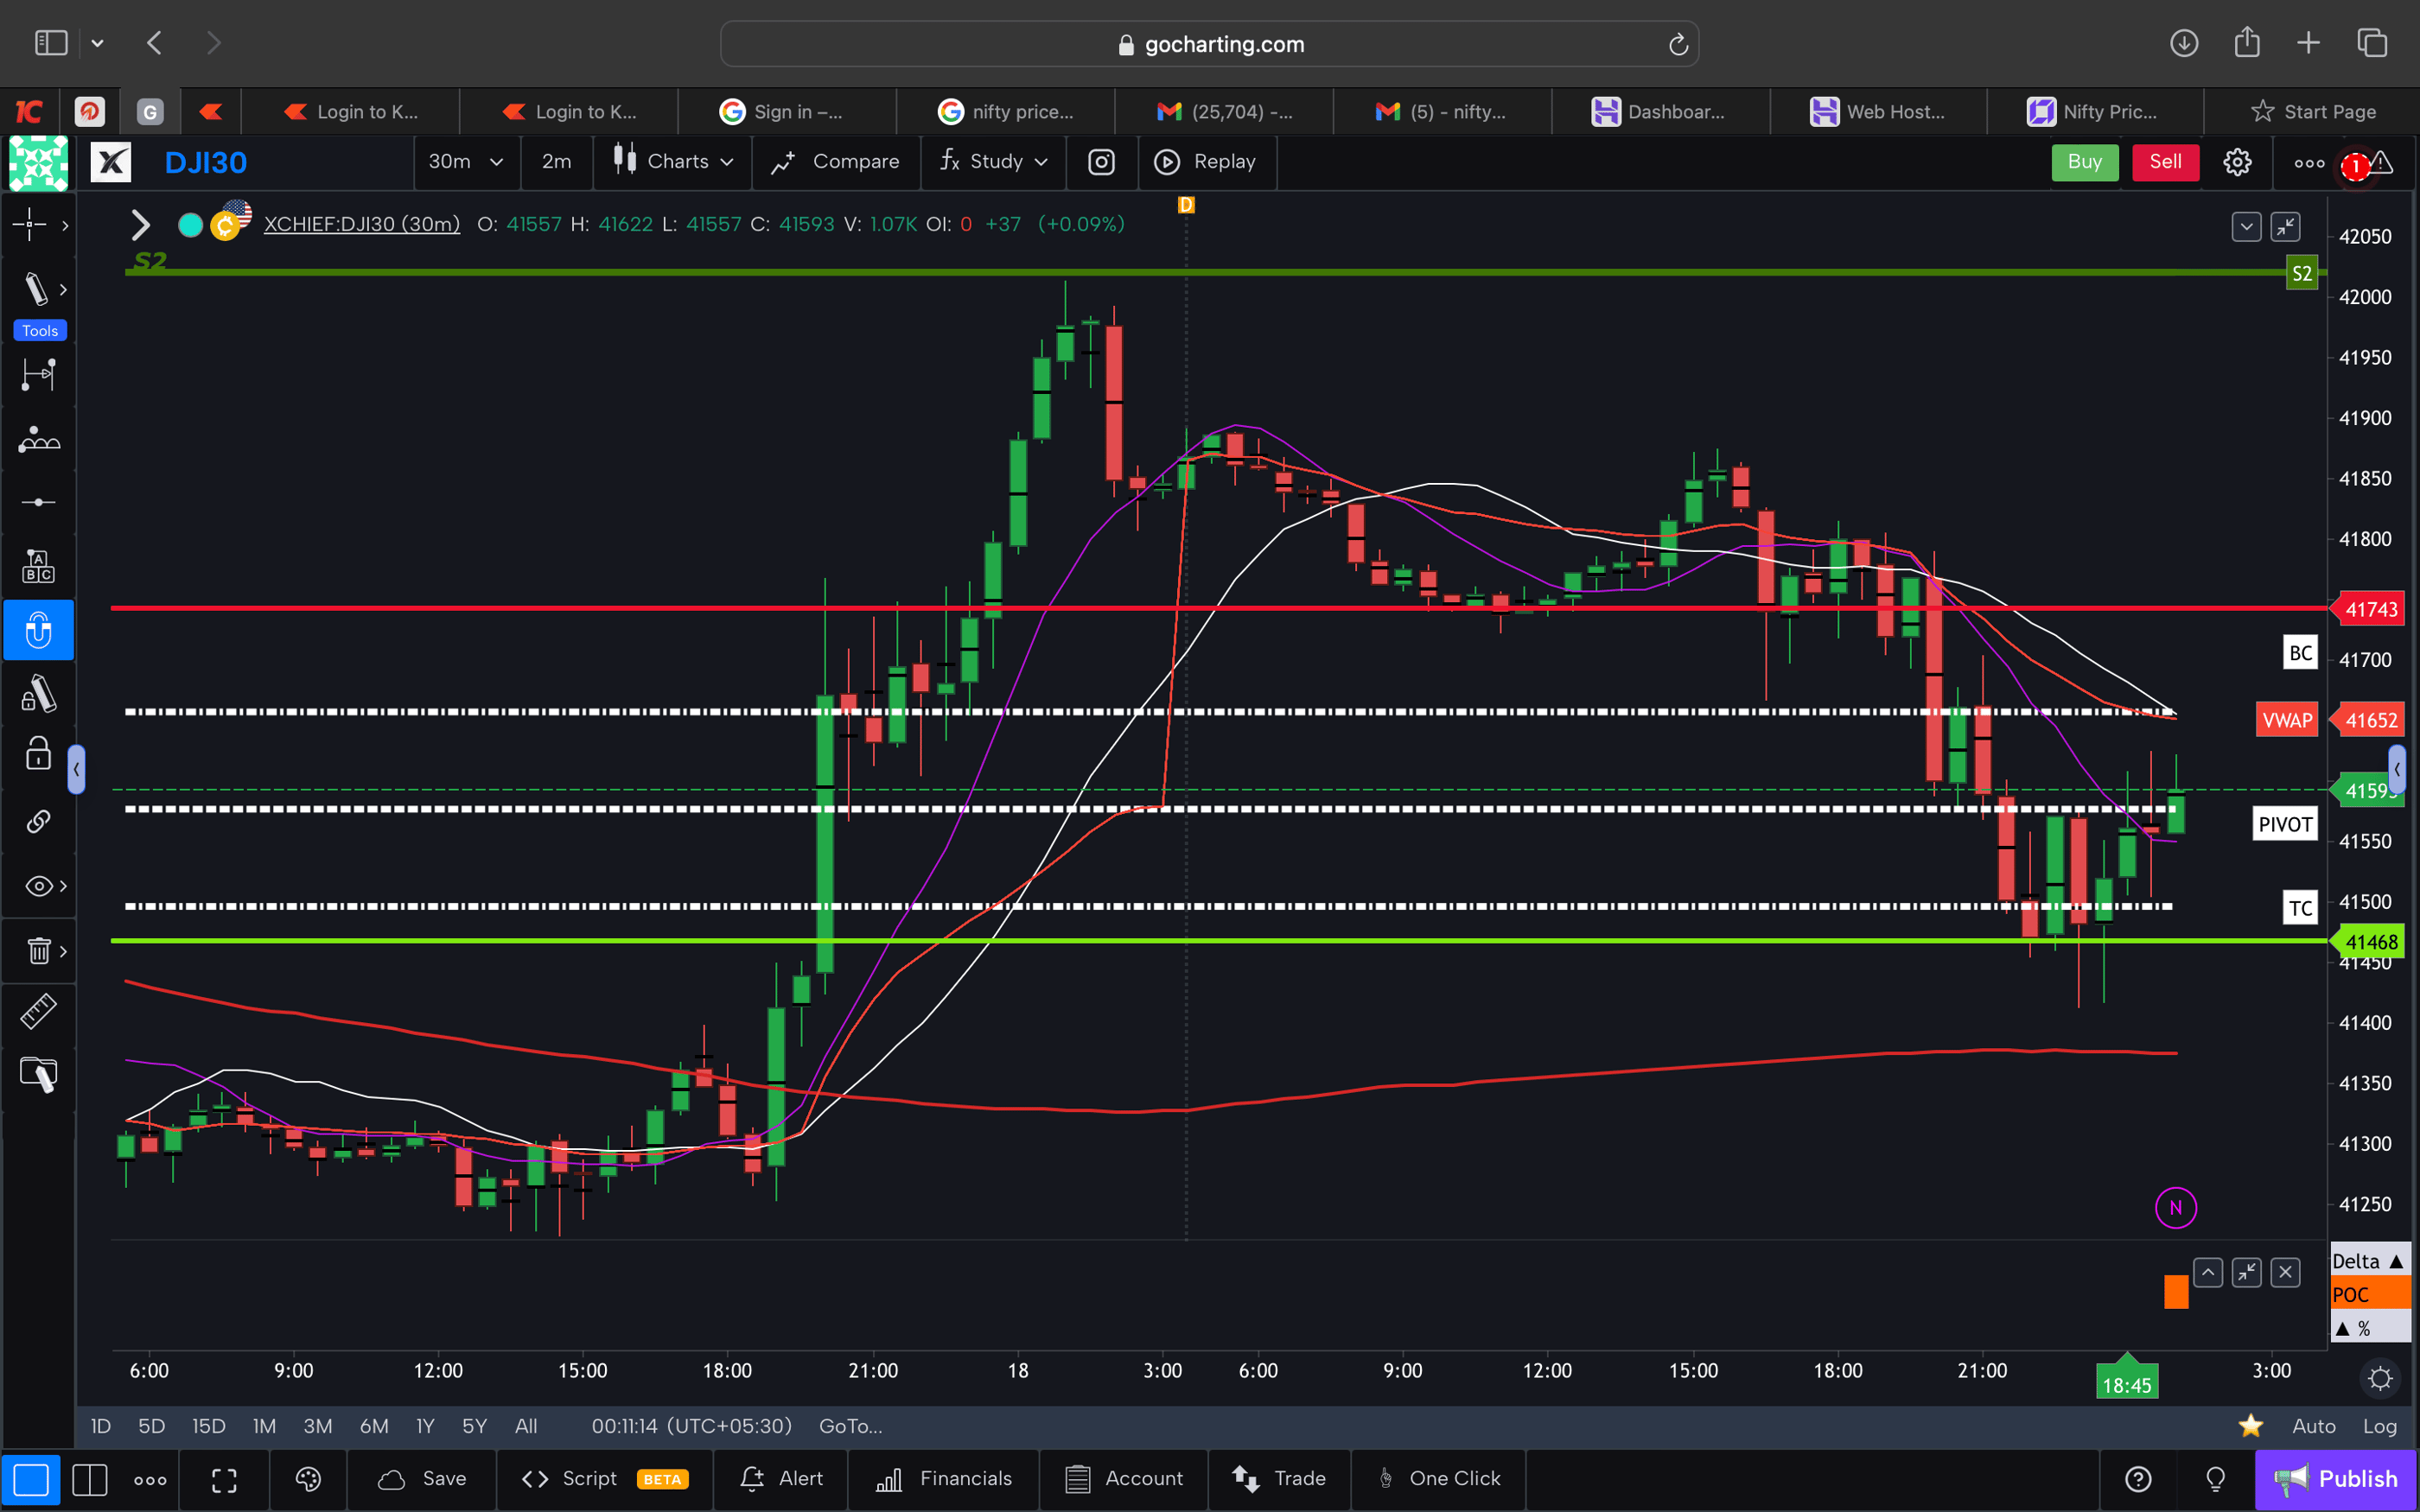This screenshot has width=2420, height=1512.
Task: Start chart Replay mode
Action: tap(1207, 162)
